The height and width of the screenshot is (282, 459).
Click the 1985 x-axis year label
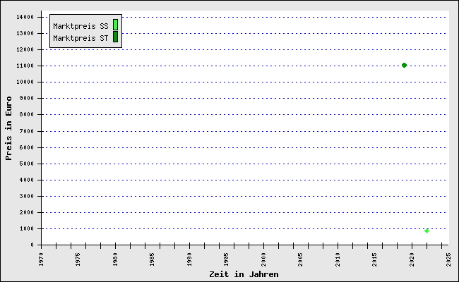click(153, 259)
